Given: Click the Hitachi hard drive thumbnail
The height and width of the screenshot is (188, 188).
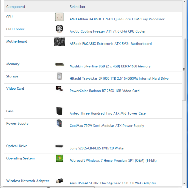Looking at the screenshot, I should tap(59, 77).
